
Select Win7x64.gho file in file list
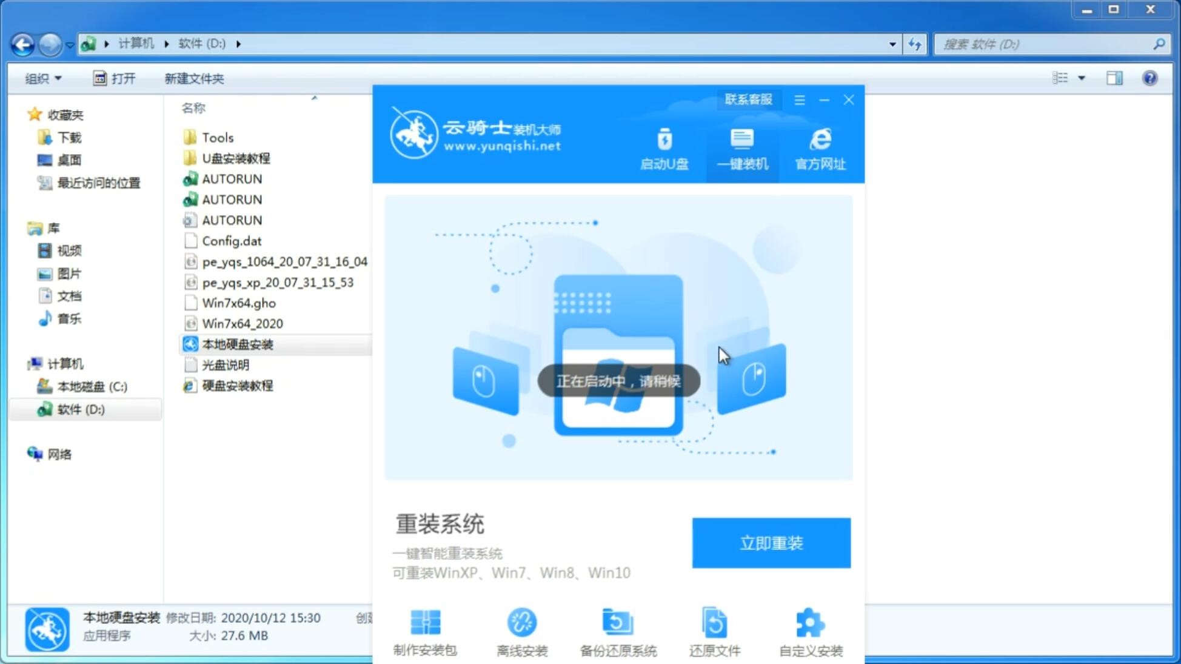(241, 303)
